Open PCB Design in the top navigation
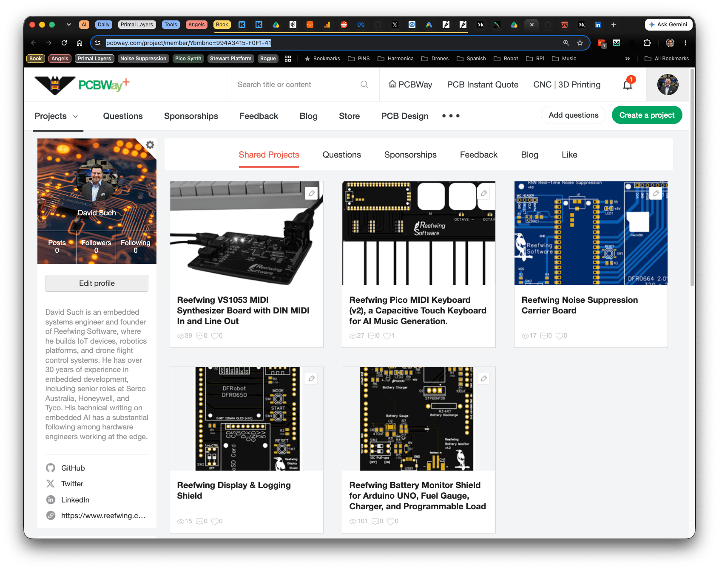Viewport: 719px width, 570px height. click(405, 116)
